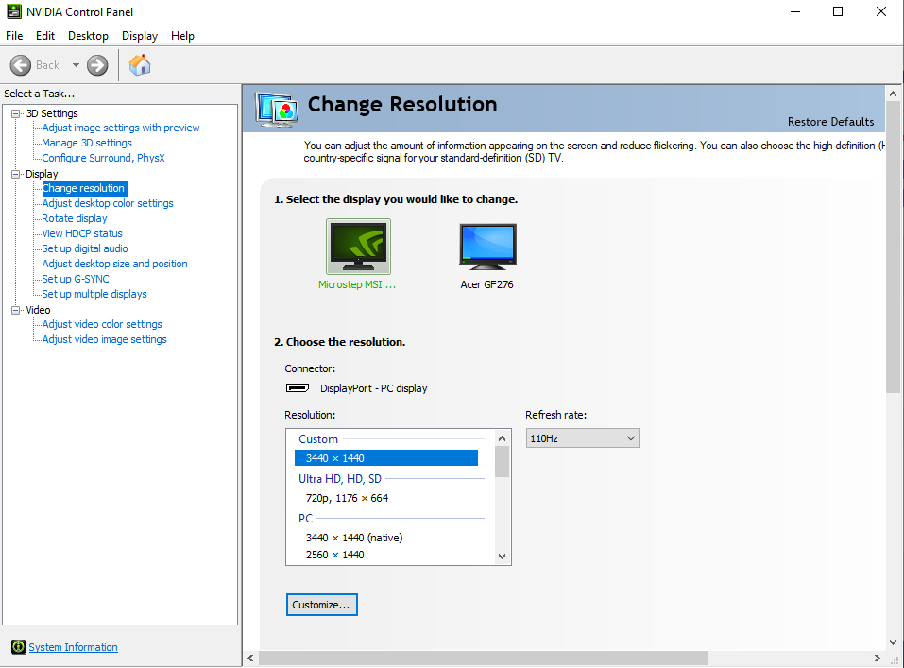Click the Home icon in toolbar
This screenshot has height=668, width=904.
tap(140, 65)
